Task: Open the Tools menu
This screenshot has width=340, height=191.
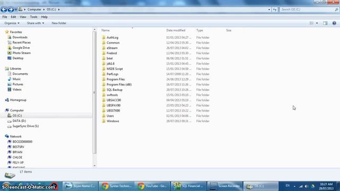Action: pyautogui.click(x=33, y=17)
